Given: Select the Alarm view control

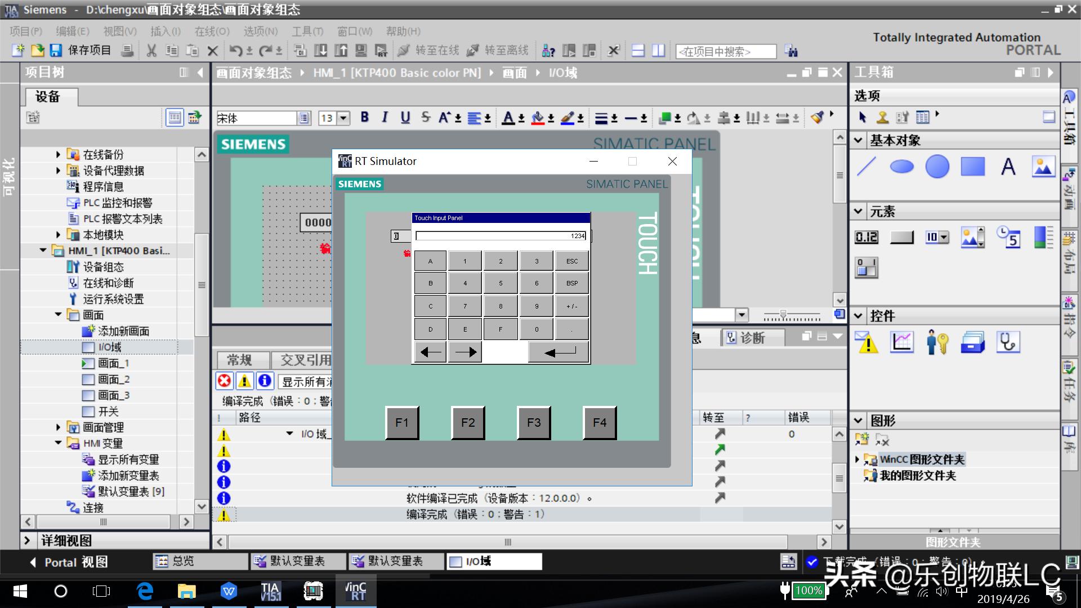Looking at the screenshot, I should [866, 342].
